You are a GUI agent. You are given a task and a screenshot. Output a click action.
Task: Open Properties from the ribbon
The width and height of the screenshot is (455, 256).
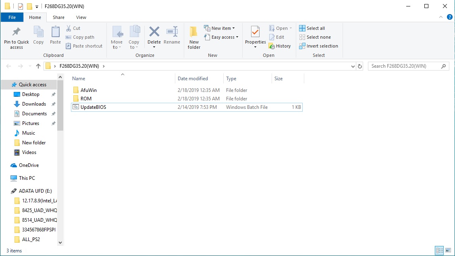(255, 32)
